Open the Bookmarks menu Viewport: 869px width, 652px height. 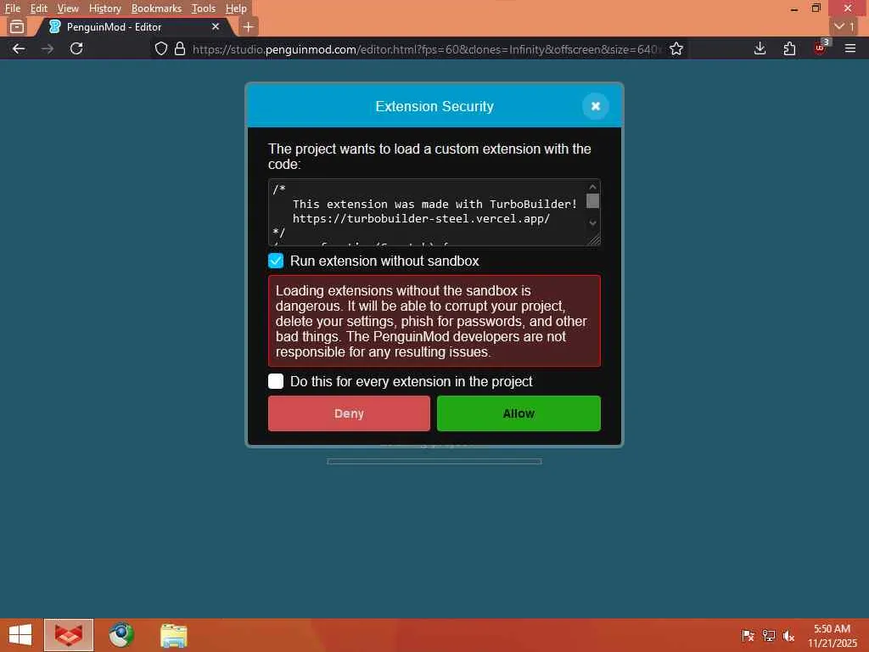pos(156,8)
